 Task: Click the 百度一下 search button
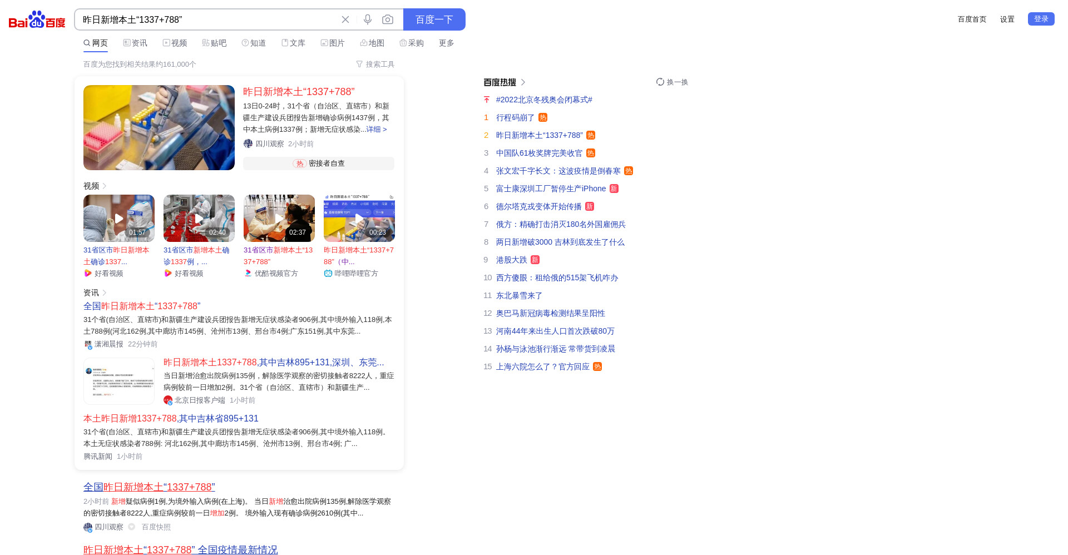(434, 19)
